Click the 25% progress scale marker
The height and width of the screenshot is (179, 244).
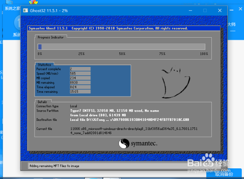[x=81, y=54]
